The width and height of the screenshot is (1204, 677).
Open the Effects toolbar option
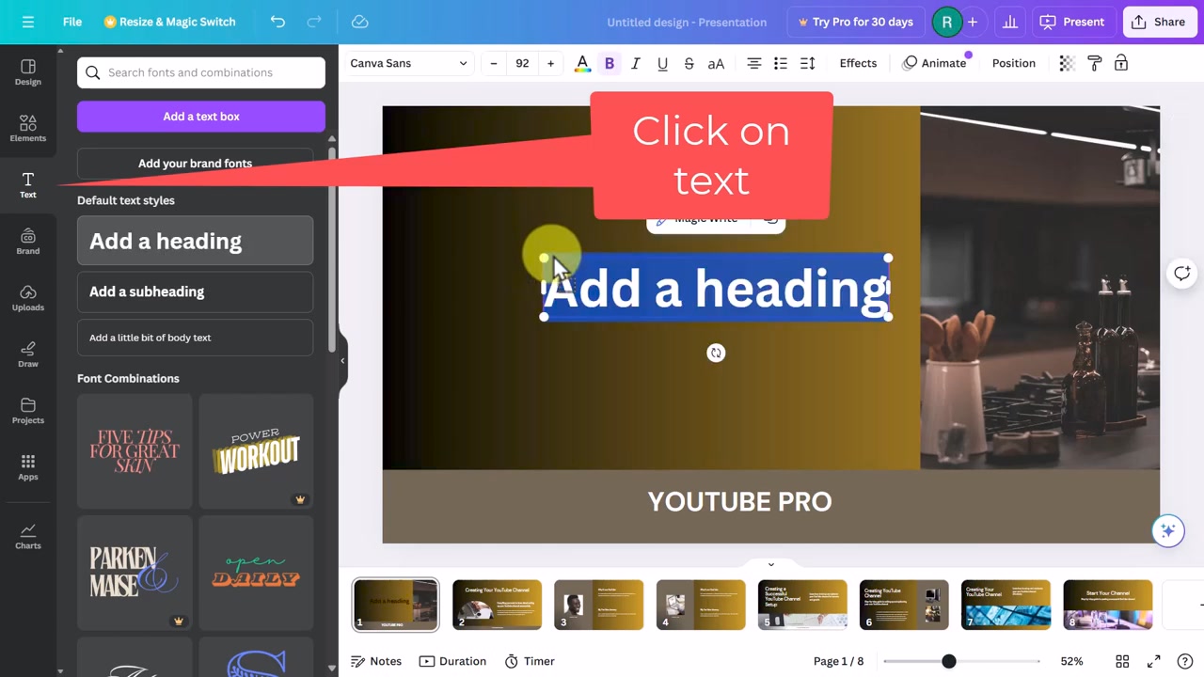(x=858, y=63)
